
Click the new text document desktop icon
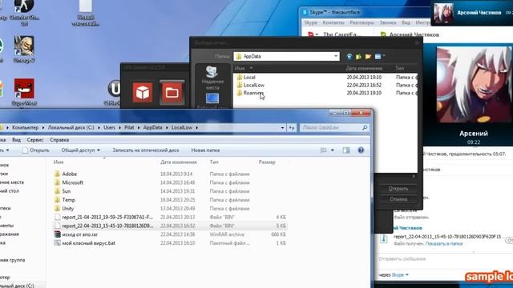click(86, 12)
